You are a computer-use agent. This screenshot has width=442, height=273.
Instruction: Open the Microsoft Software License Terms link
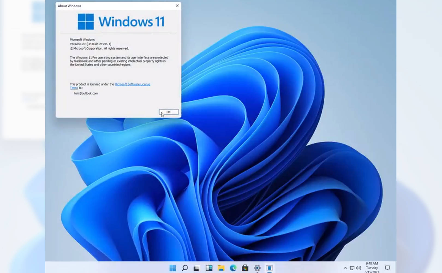[x=133, y=84]
